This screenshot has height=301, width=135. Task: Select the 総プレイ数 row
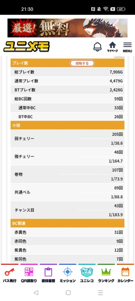click(x=67, y=72)
